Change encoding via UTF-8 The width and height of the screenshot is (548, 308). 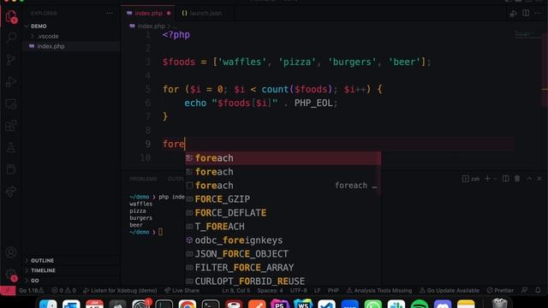click(x=298, y=291)
